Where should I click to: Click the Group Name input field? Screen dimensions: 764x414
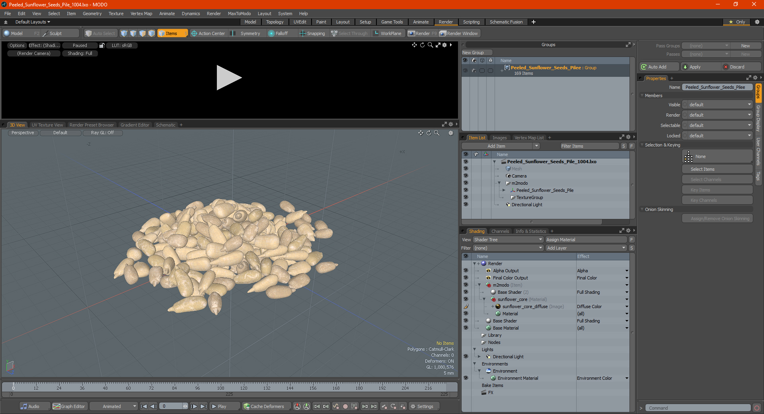[717, 87]
